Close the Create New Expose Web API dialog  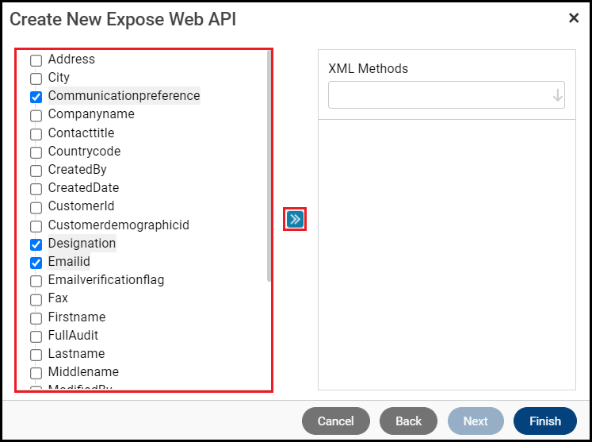[x=574, y=17]
